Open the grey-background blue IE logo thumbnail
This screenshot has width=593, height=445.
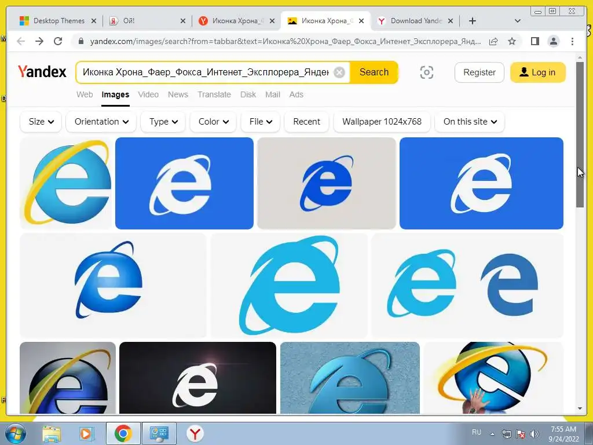coord(327,183)
